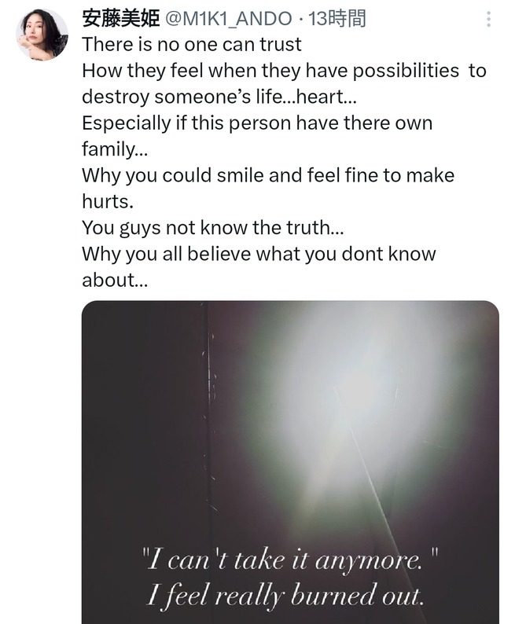
Task: Click the line "Why you all believe what"
Action: point(259,254)
